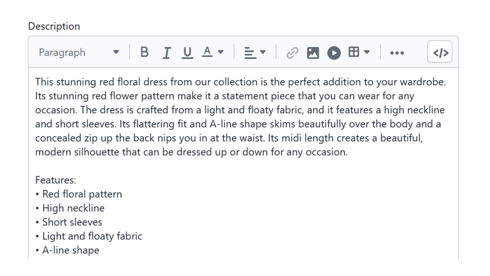490x276 pixels.
Task: Open more formatting options
Action: point(397,53)
